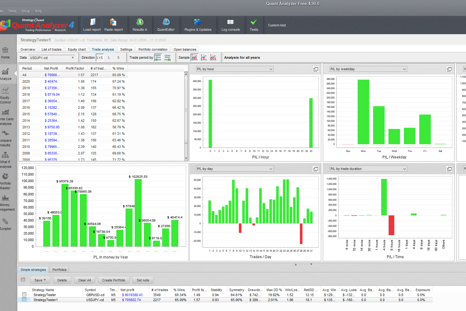Maximize the P/L by hour chart
This screenshot has height=311, width=466.
click(x=316, y=69)
